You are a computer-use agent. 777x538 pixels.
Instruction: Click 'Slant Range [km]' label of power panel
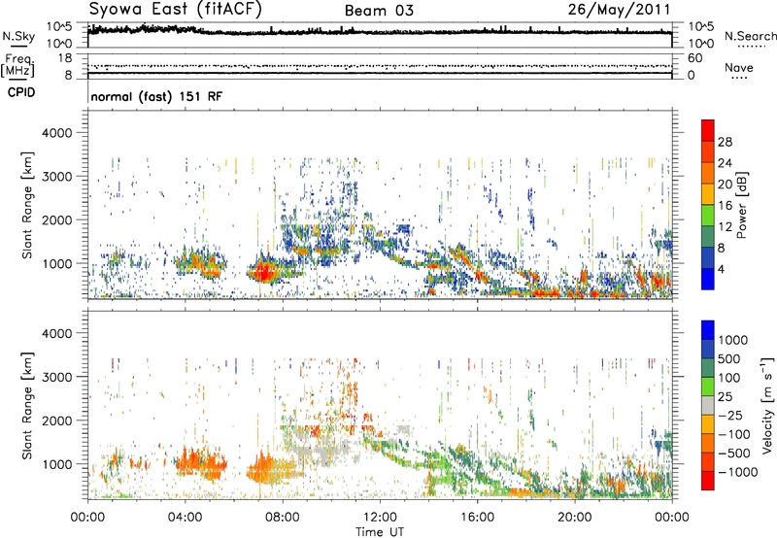pos(27,205)
